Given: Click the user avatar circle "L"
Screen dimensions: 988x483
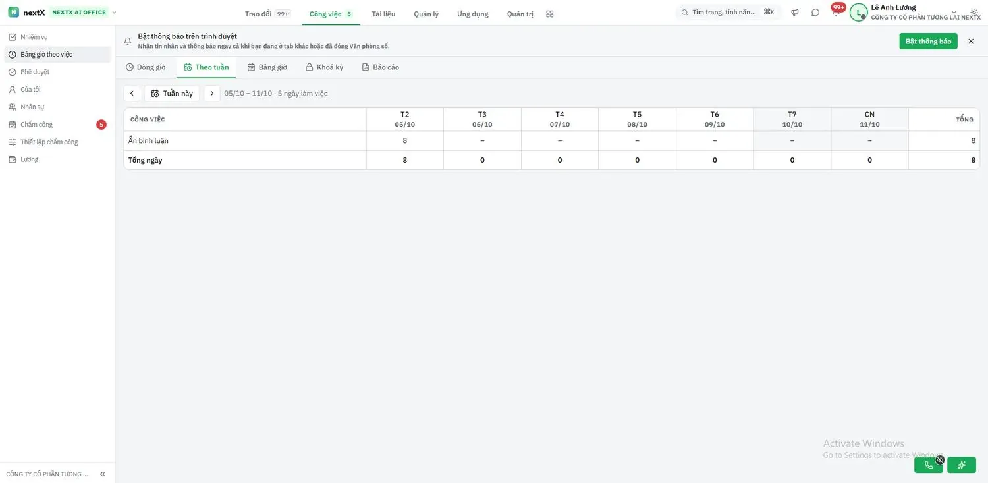Looking at the screenshot, I should tap(858, 13).
